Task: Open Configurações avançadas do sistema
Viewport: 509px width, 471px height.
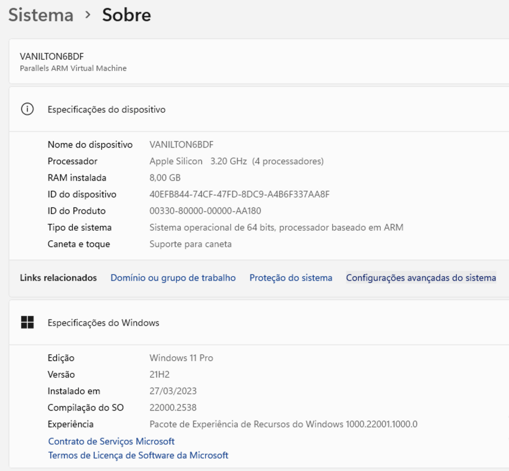Action: pyautogui.click(x=421, y=278)
